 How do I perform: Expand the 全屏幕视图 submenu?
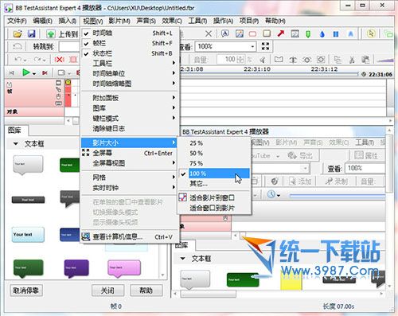click(x=131, y=163)
